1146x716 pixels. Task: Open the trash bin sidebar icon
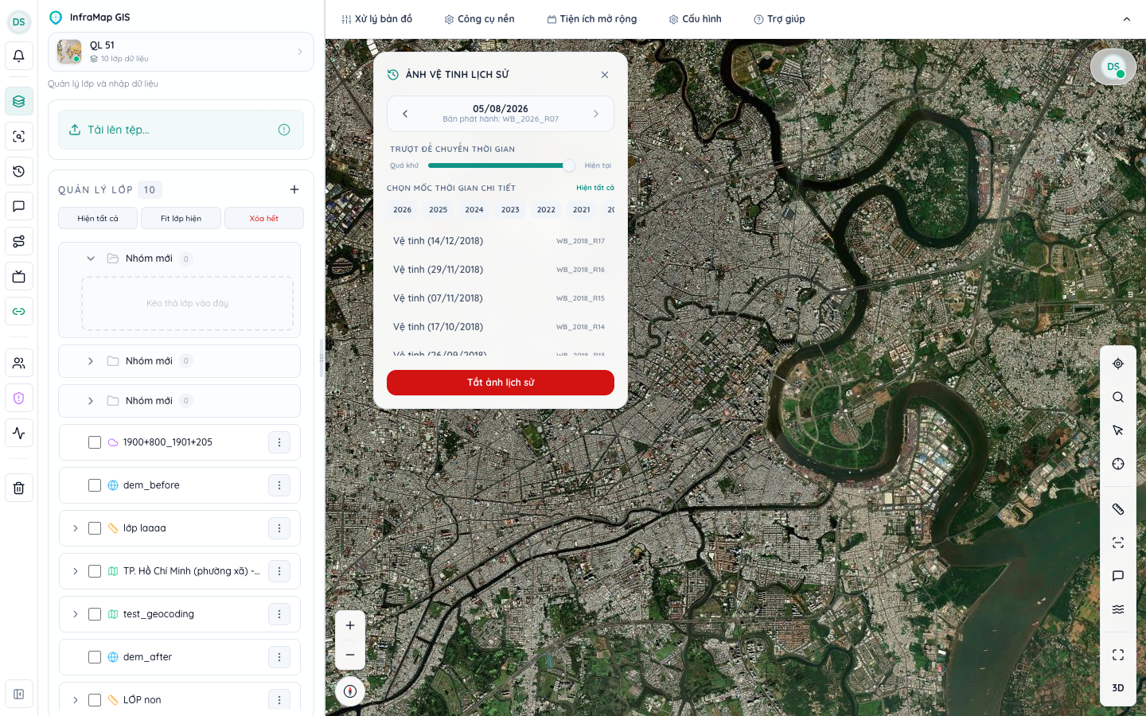tap(19, 488)
